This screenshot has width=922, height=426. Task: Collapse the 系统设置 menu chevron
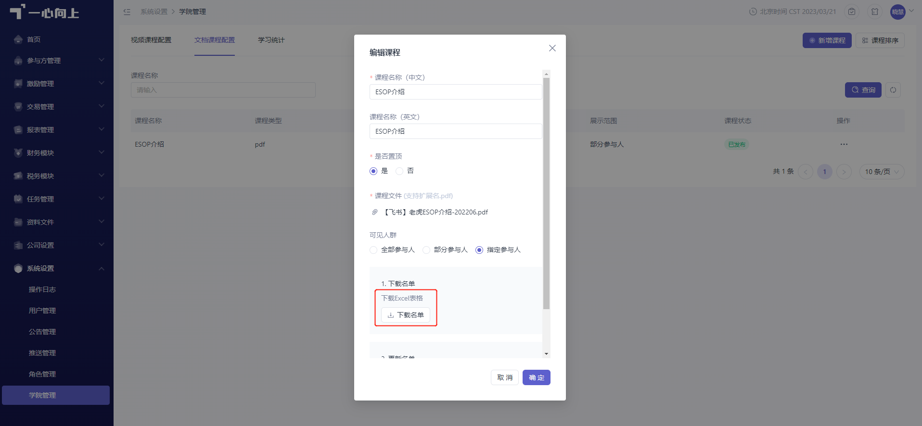click(x=102, y=268)
